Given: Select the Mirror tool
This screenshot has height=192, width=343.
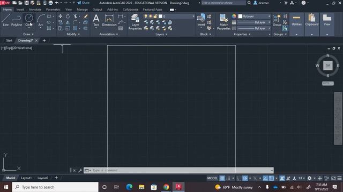Looking at the screenshot, I should [x=68, y=22].
